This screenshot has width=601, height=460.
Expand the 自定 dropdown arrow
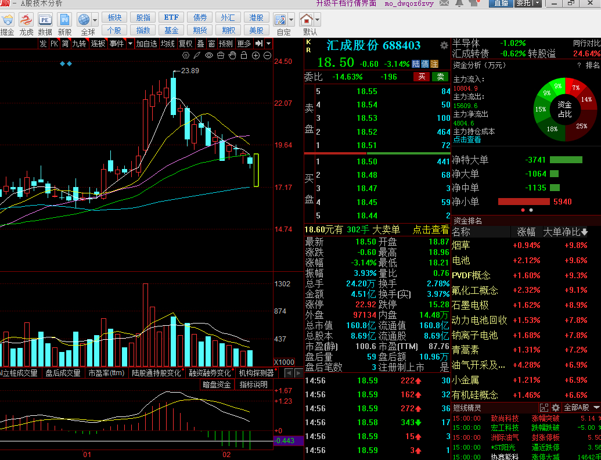[x=291, y=19]
